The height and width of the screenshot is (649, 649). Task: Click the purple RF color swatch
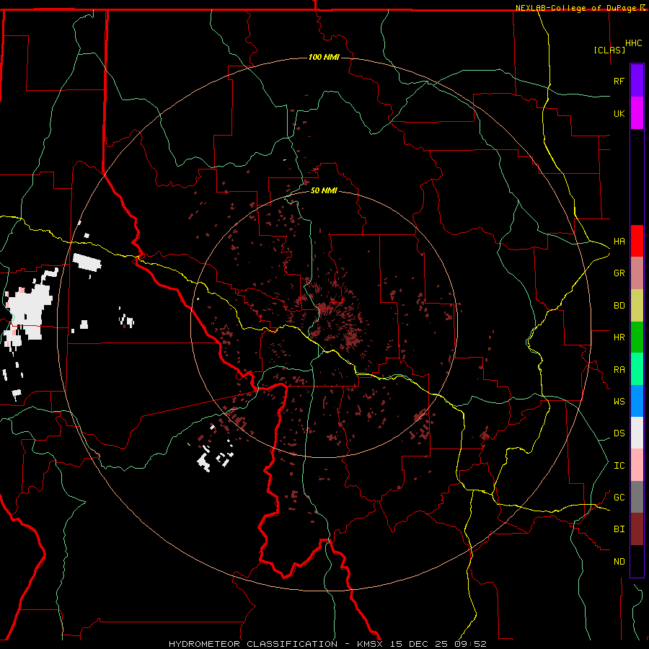[x=637, y=81]
